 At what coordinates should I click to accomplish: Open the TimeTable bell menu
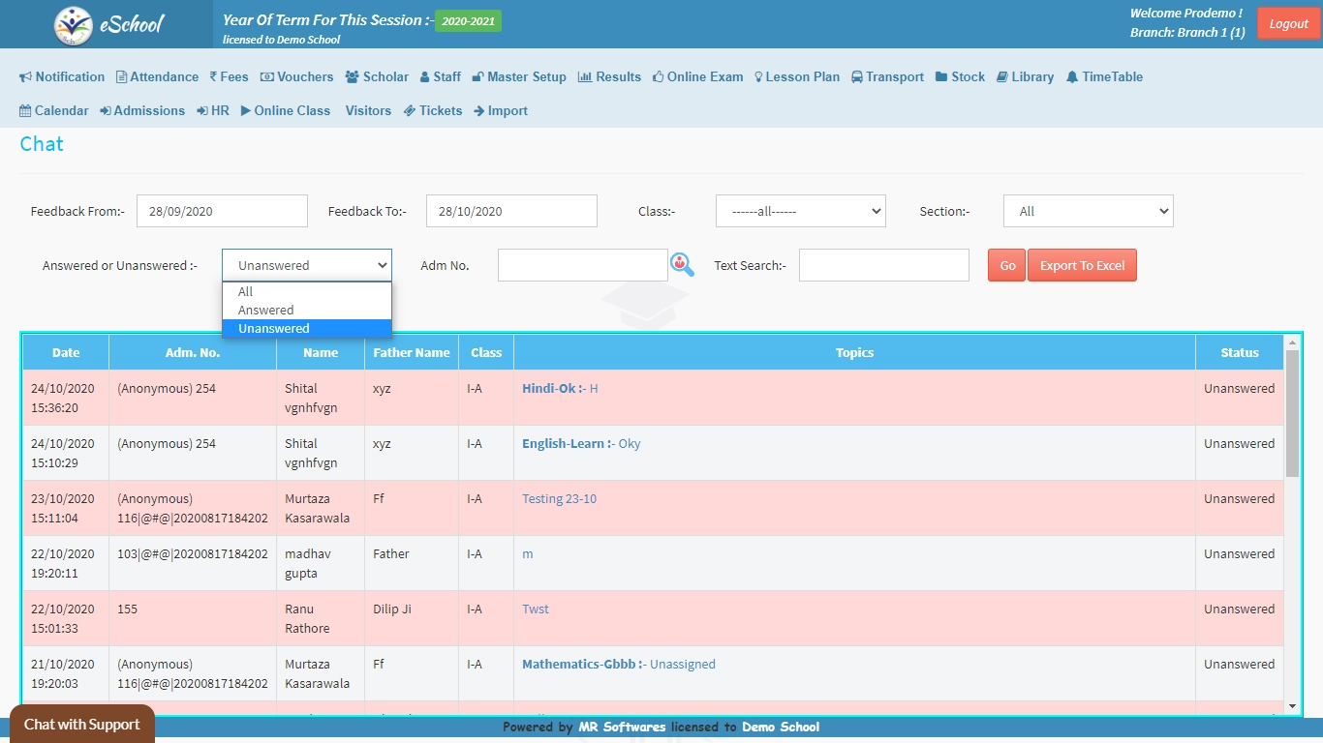coord(1104,77)
